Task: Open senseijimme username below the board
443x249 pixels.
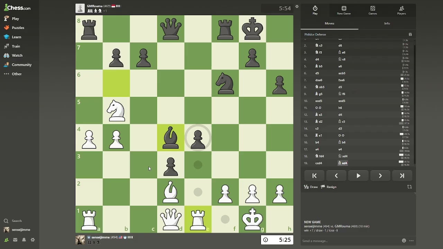Action: click(100, 238)
